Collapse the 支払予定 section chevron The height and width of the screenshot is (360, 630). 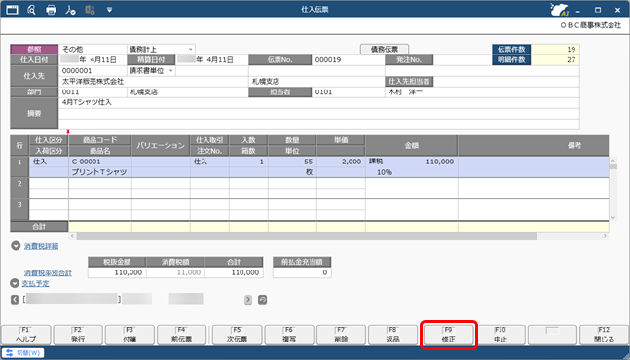(15, 283)
